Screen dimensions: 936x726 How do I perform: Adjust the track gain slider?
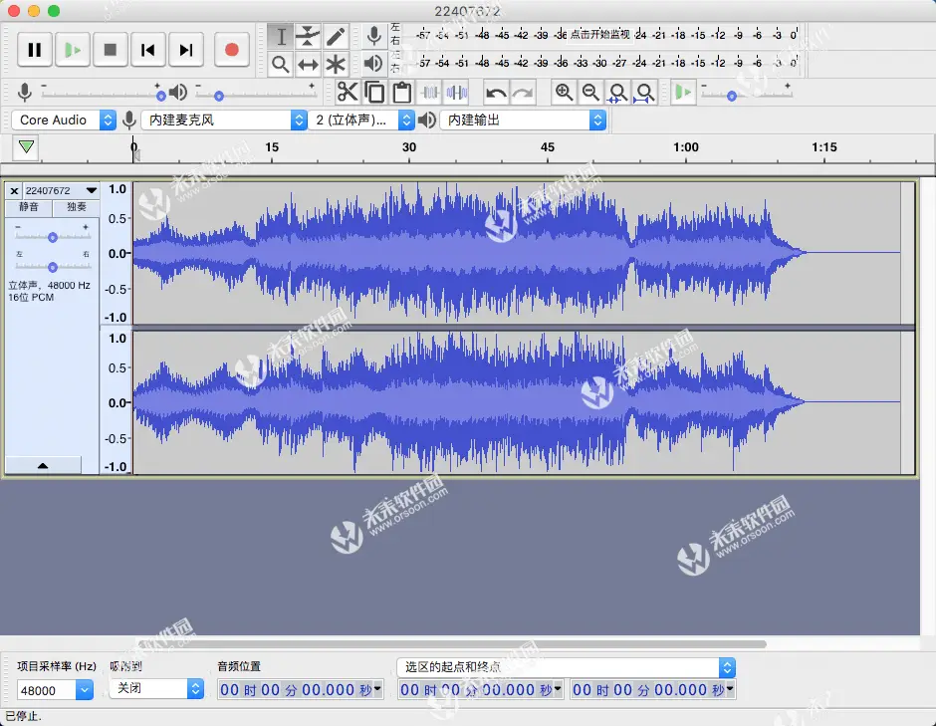coord(53,237)
